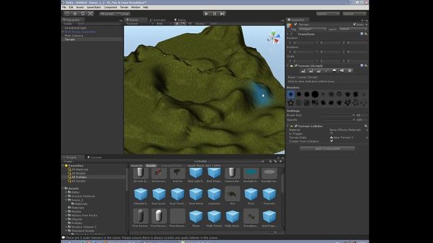Open the Gizmos dropdown in Scene view
The image size is (433, 243).
coord(201,24)
